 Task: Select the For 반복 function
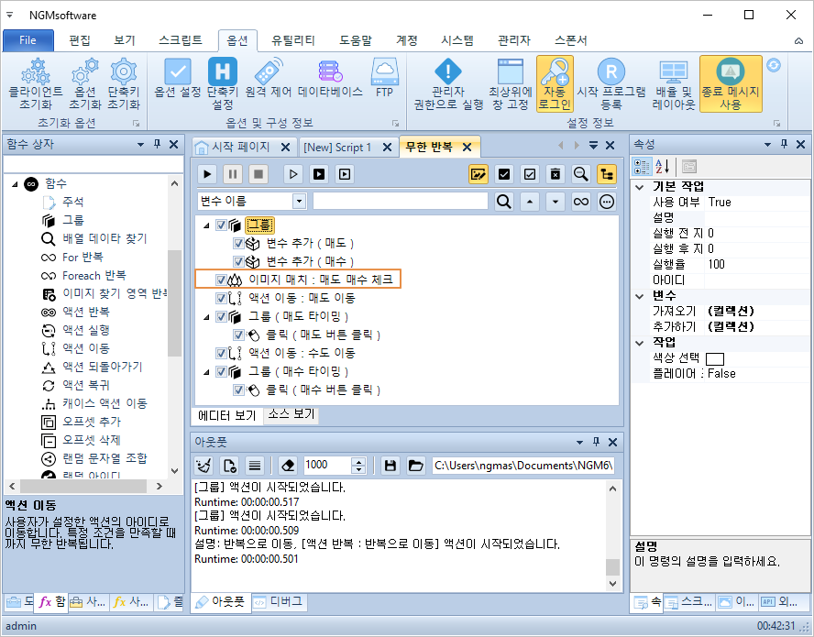[82, 257]
